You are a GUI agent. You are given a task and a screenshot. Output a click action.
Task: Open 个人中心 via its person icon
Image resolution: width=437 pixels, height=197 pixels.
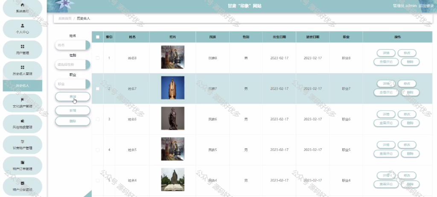click(23, 26)
